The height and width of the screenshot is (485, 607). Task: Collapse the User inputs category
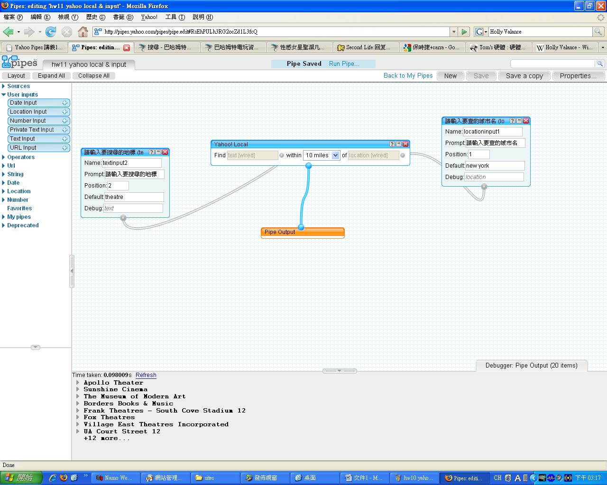pos(4,95)
